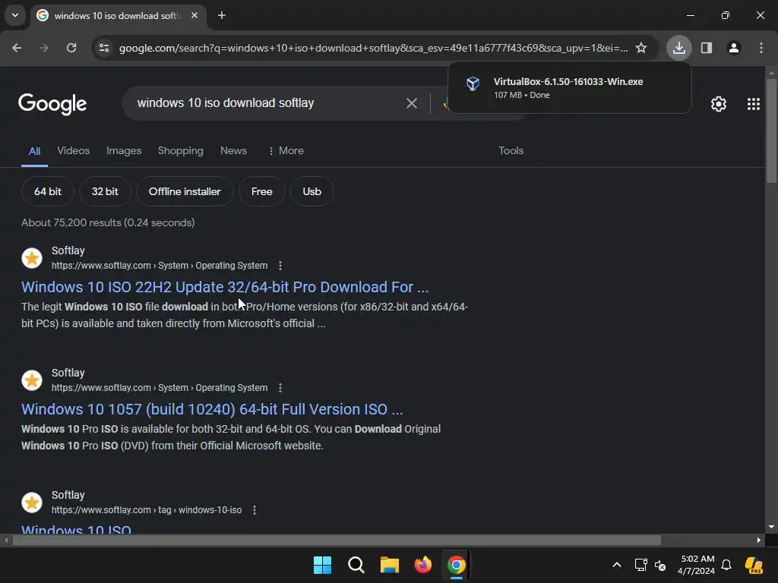
Task: Apply the Free filter chip
Action: pyautogui.click(x=261, y=191)
